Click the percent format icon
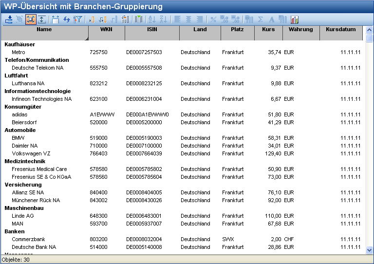The width and height of the screenshot is (374, 264). coord(213,19)
